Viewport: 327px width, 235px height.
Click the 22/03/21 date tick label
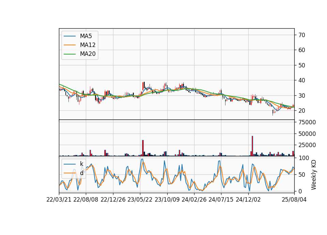(59, 200)
